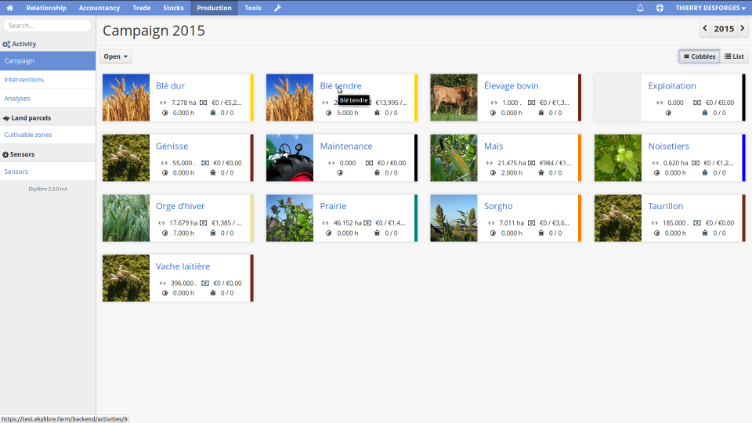Click the Vache laitière title

[x=183, y=266]
